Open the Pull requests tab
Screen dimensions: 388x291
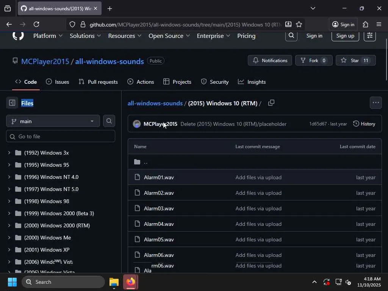[98, 82]
